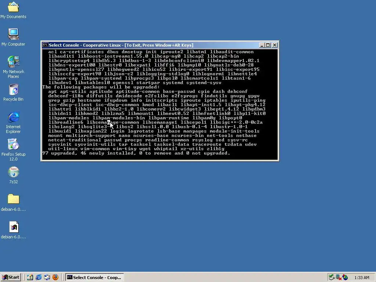Click the disconnected network tray icon
This screenshot has height=282, width=376.
pos(338,277)
